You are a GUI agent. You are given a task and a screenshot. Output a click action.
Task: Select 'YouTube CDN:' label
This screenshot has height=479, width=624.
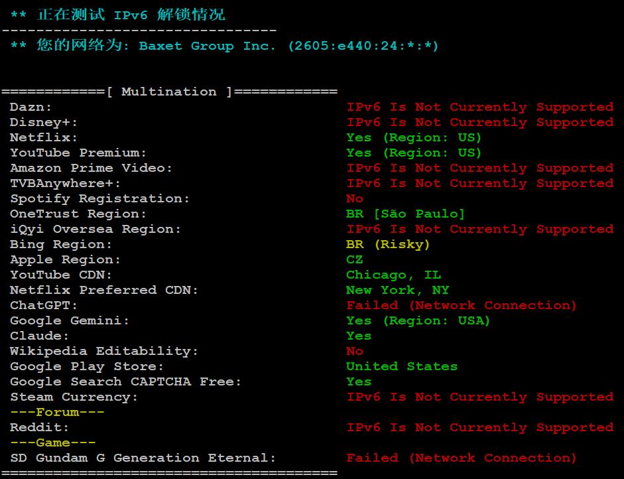61,275
